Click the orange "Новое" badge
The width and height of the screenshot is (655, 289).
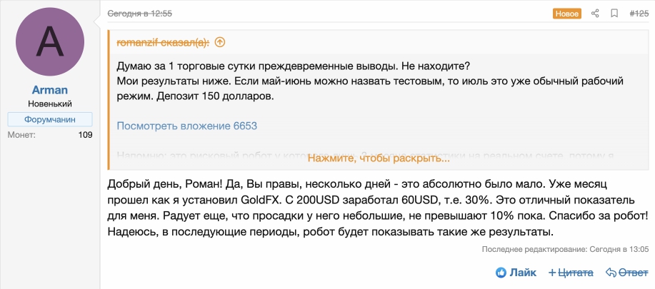567,14
